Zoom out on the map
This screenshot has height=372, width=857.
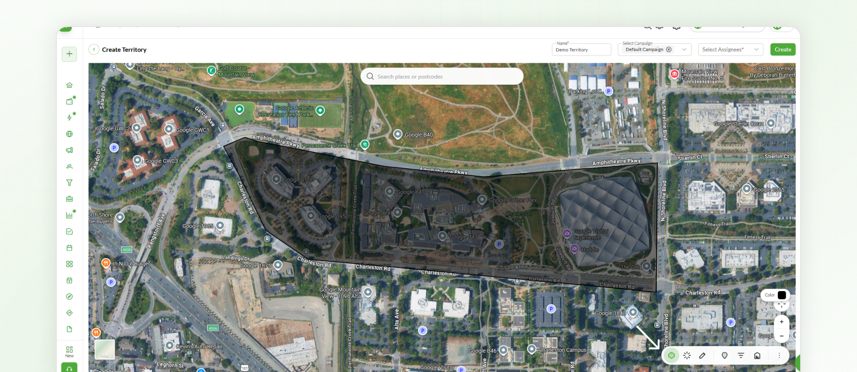click(x=782, y=336)
